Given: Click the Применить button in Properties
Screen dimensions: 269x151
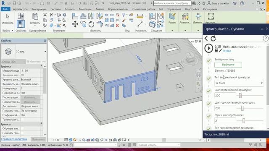Looking at the screenshot, I should pyautogui.click(x=38, y=139).
